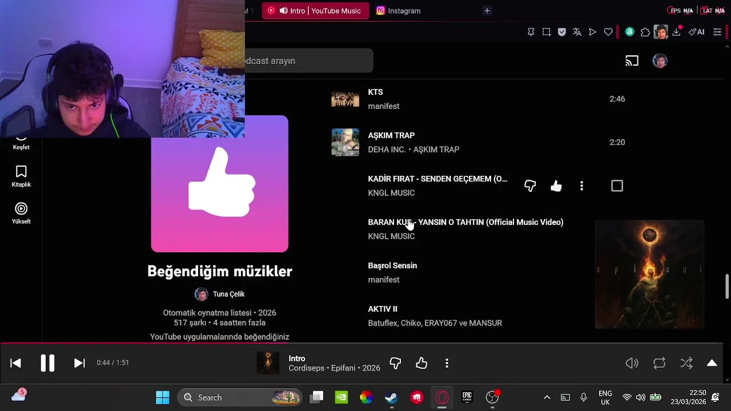Open the Cordiseps artist link in the player bar
The width and height of the screenshot is (731, 411).
click(x=307, y=368)
